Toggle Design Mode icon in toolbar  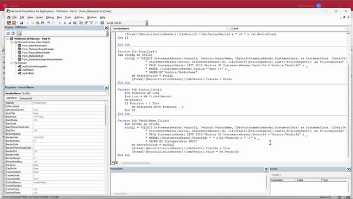point(75,23)
